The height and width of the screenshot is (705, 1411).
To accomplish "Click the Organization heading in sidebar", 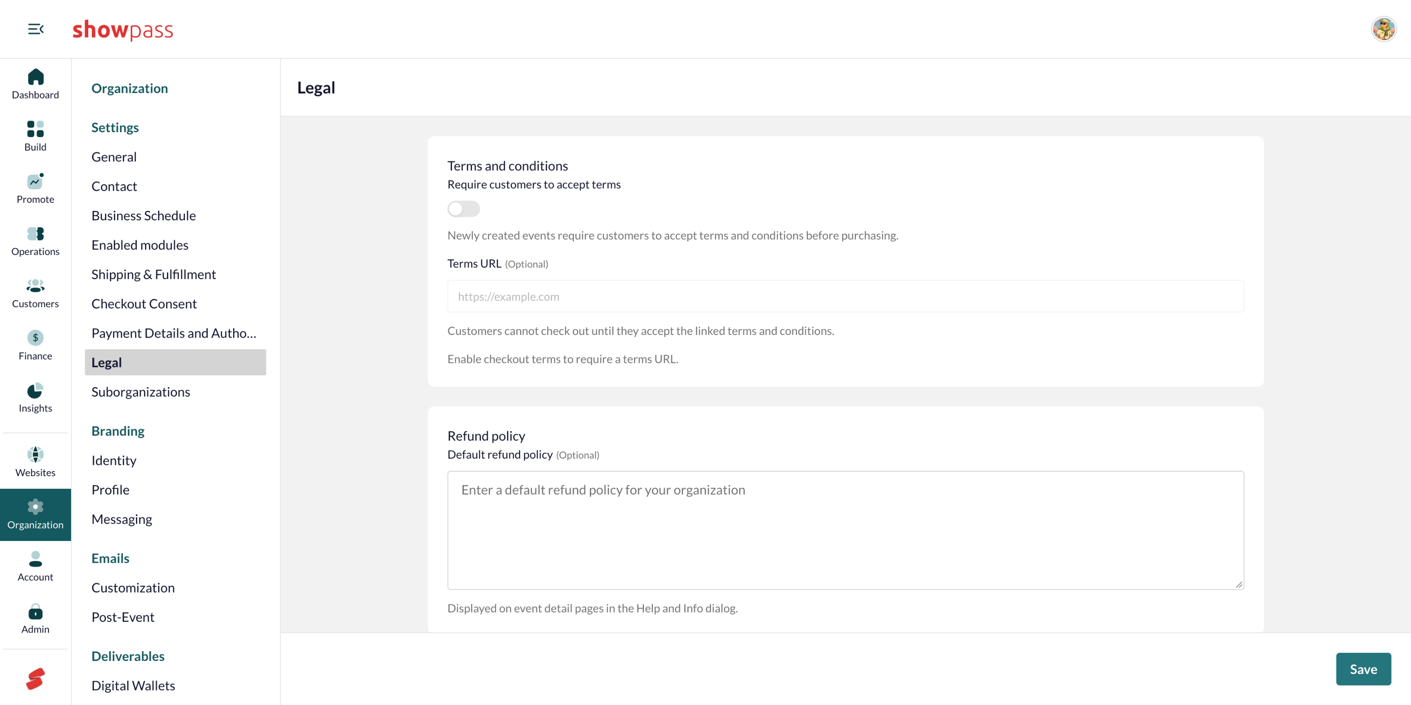I will tap(130, 89).
